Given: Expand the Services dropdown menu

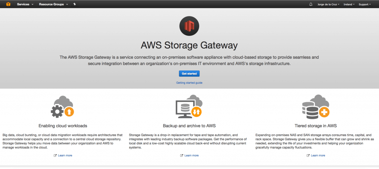Looking at the screenshot, I should 25,4.
